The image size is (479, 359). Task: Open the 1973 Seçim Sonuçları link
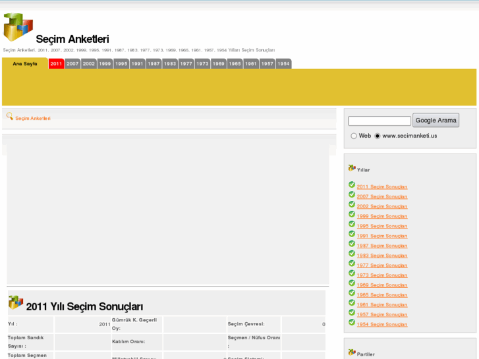pos(382,275)
